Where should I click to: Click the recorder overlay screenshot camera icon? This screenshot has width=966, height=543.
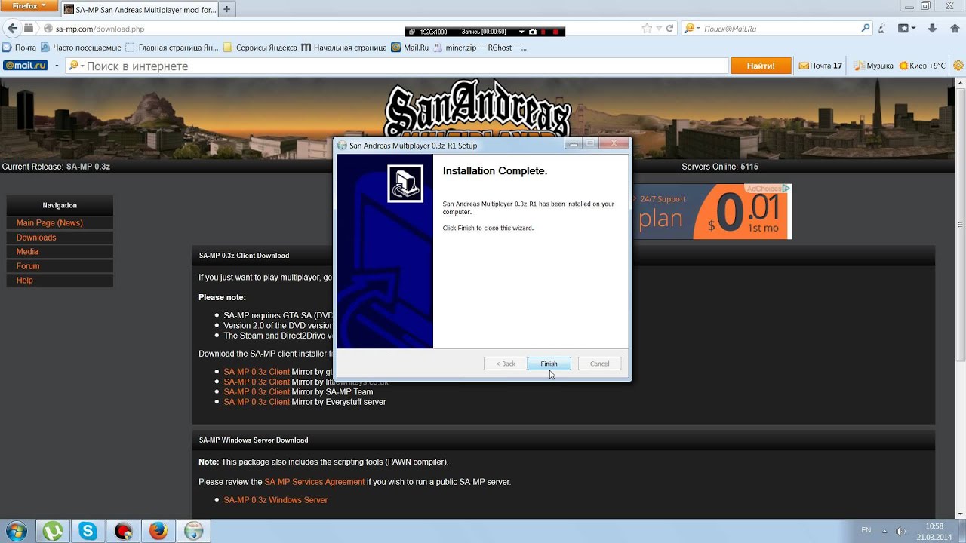[x=533, y=32]
